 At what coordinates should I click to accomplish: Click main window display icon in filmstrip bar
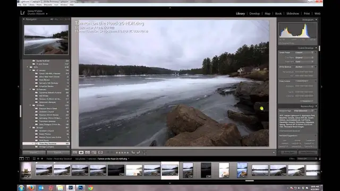pos(21,159)
